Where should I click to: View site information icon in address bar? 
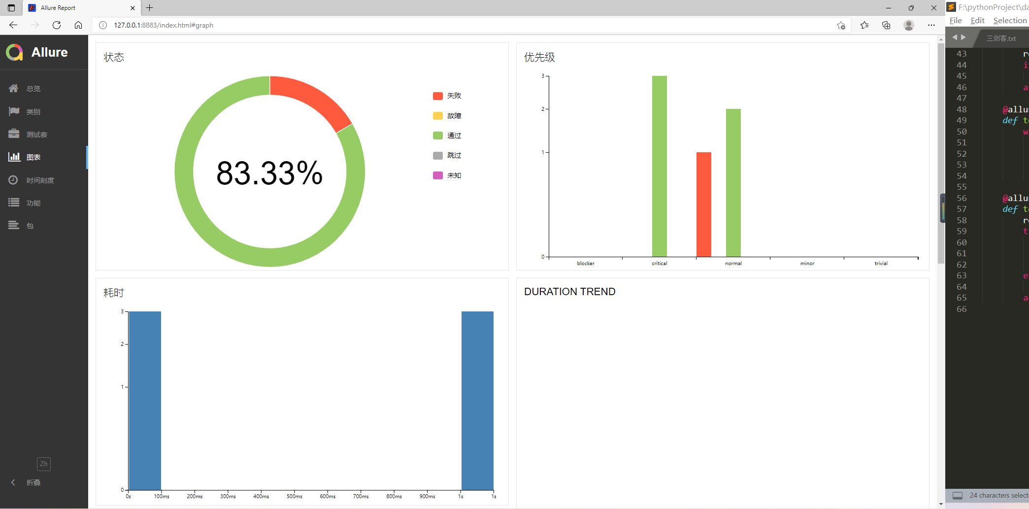tap(102, 25)
